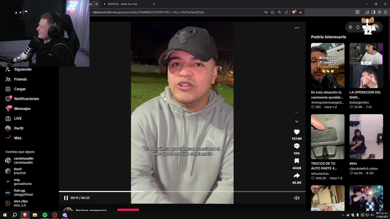
Task: Save video with the bookmark icon
Action: coord(297,161)
